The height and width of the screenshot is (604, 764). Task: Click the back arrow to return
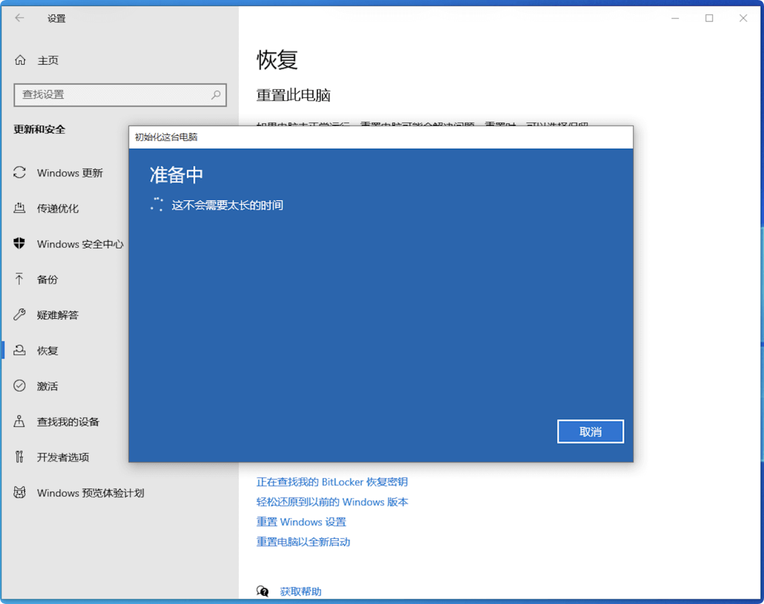pos(20,18)
